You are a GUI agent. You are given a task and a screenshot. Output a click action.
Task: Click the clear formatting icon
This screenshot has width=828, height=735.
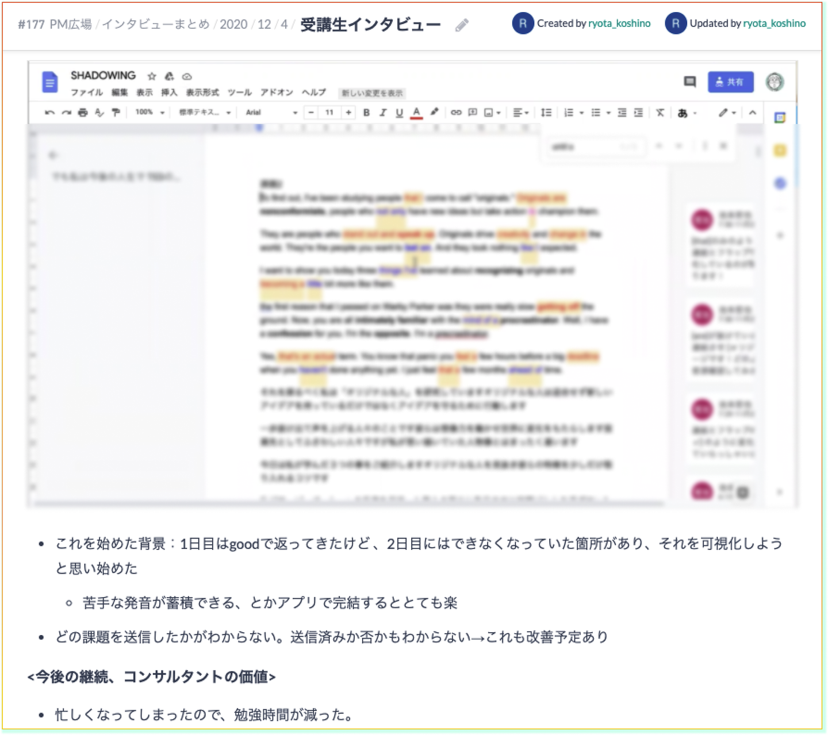point(660,113)
